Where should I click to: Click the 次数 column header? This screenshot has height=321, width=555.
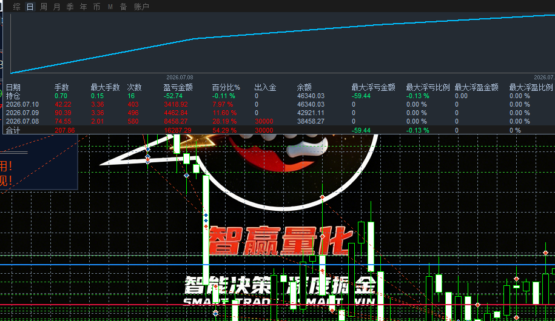[x=135, y=87]
